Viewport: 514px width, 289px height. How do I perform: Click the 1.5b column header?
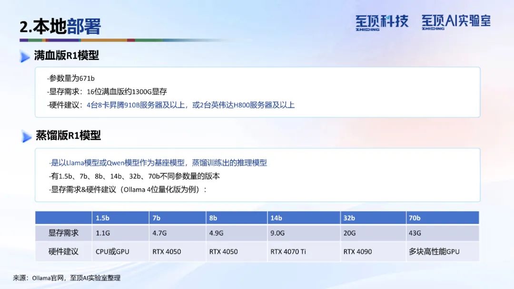point(120,218)
